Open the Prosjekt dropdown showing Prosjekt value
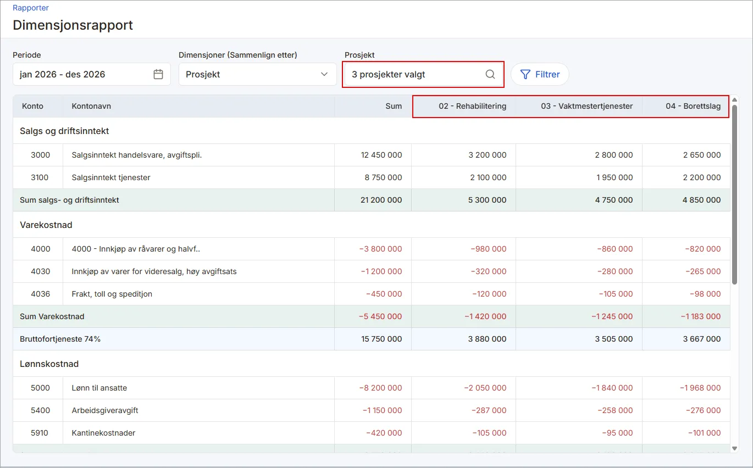 point(257,74)
